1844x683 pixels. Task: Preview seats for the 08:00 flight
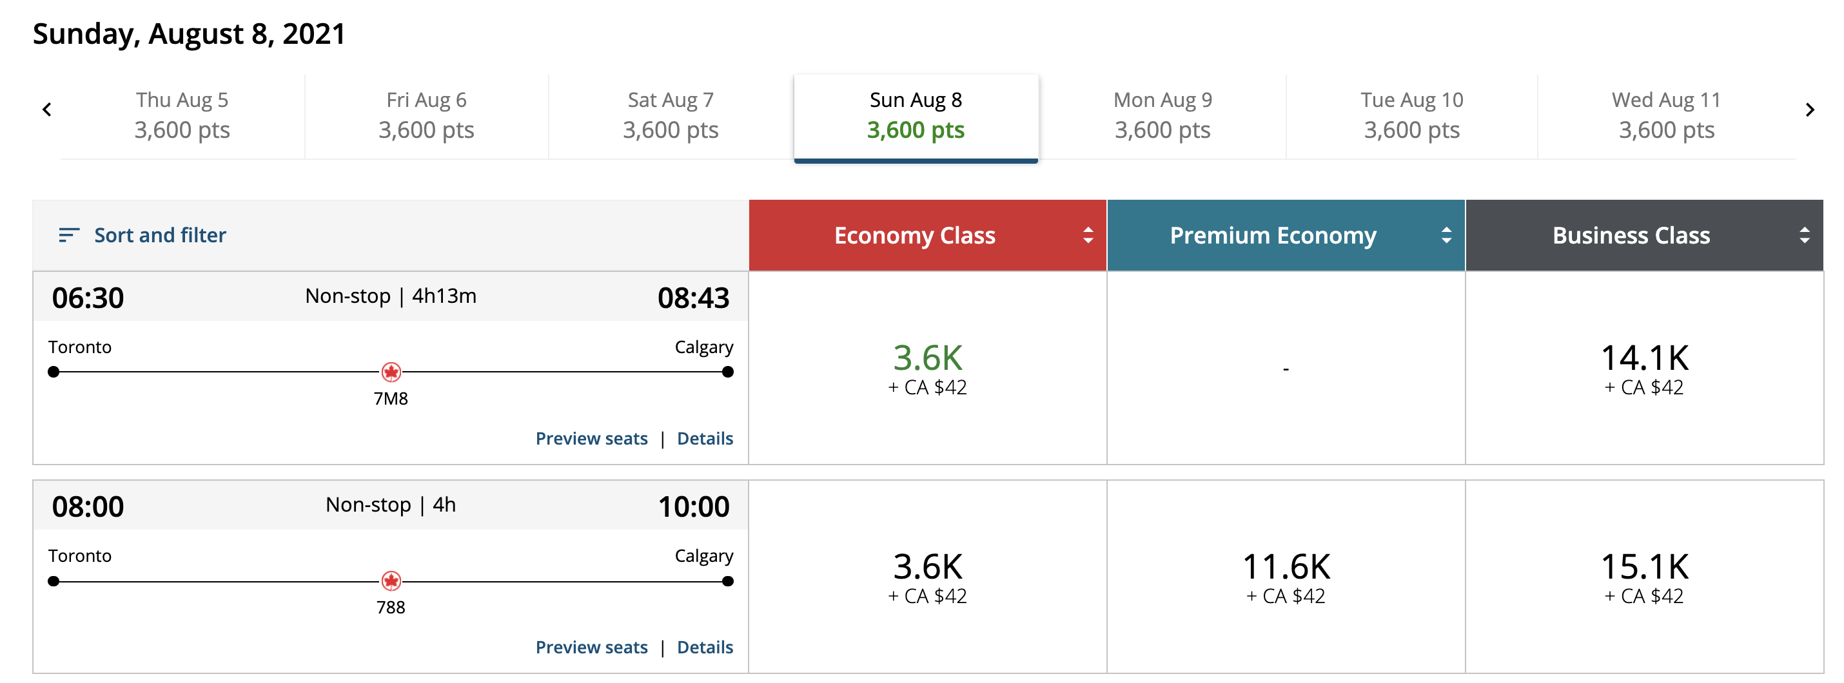click(591, 648)
